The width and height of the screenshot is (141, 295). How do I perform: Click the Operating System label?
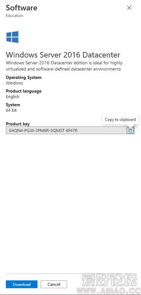[x=24, y=78]
